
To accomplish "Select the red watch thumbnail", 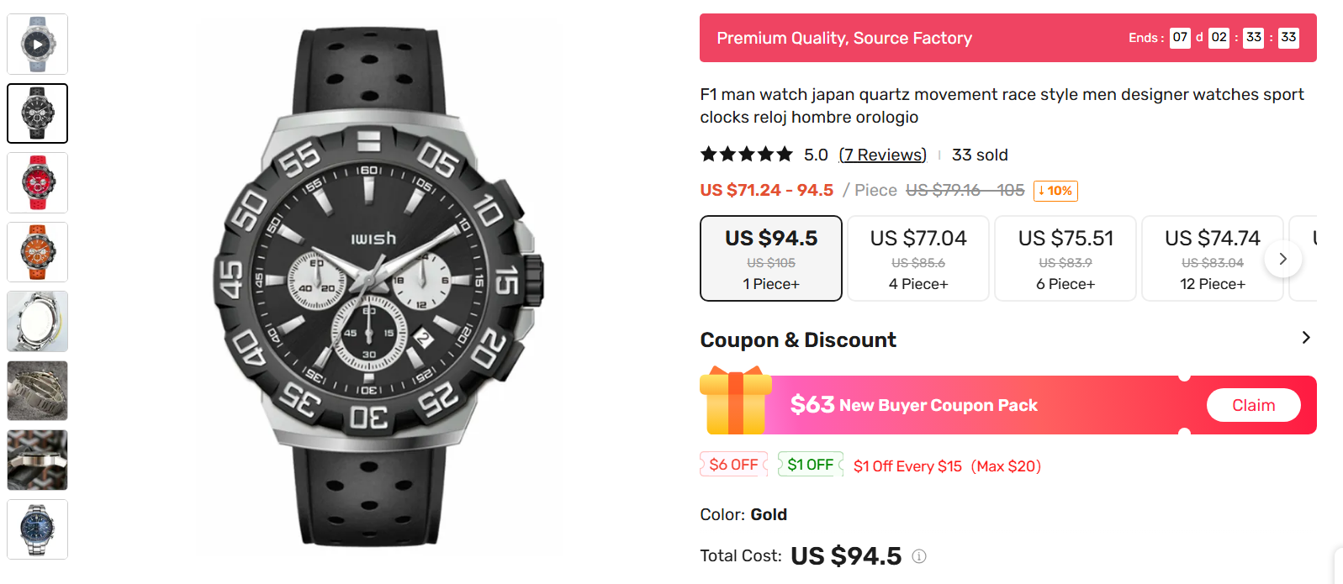I will point(37,182).
